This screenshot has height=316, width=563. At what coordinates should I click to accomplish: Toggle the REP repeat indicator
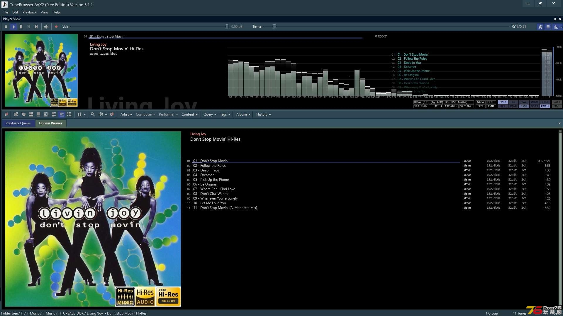coord(503,106)
